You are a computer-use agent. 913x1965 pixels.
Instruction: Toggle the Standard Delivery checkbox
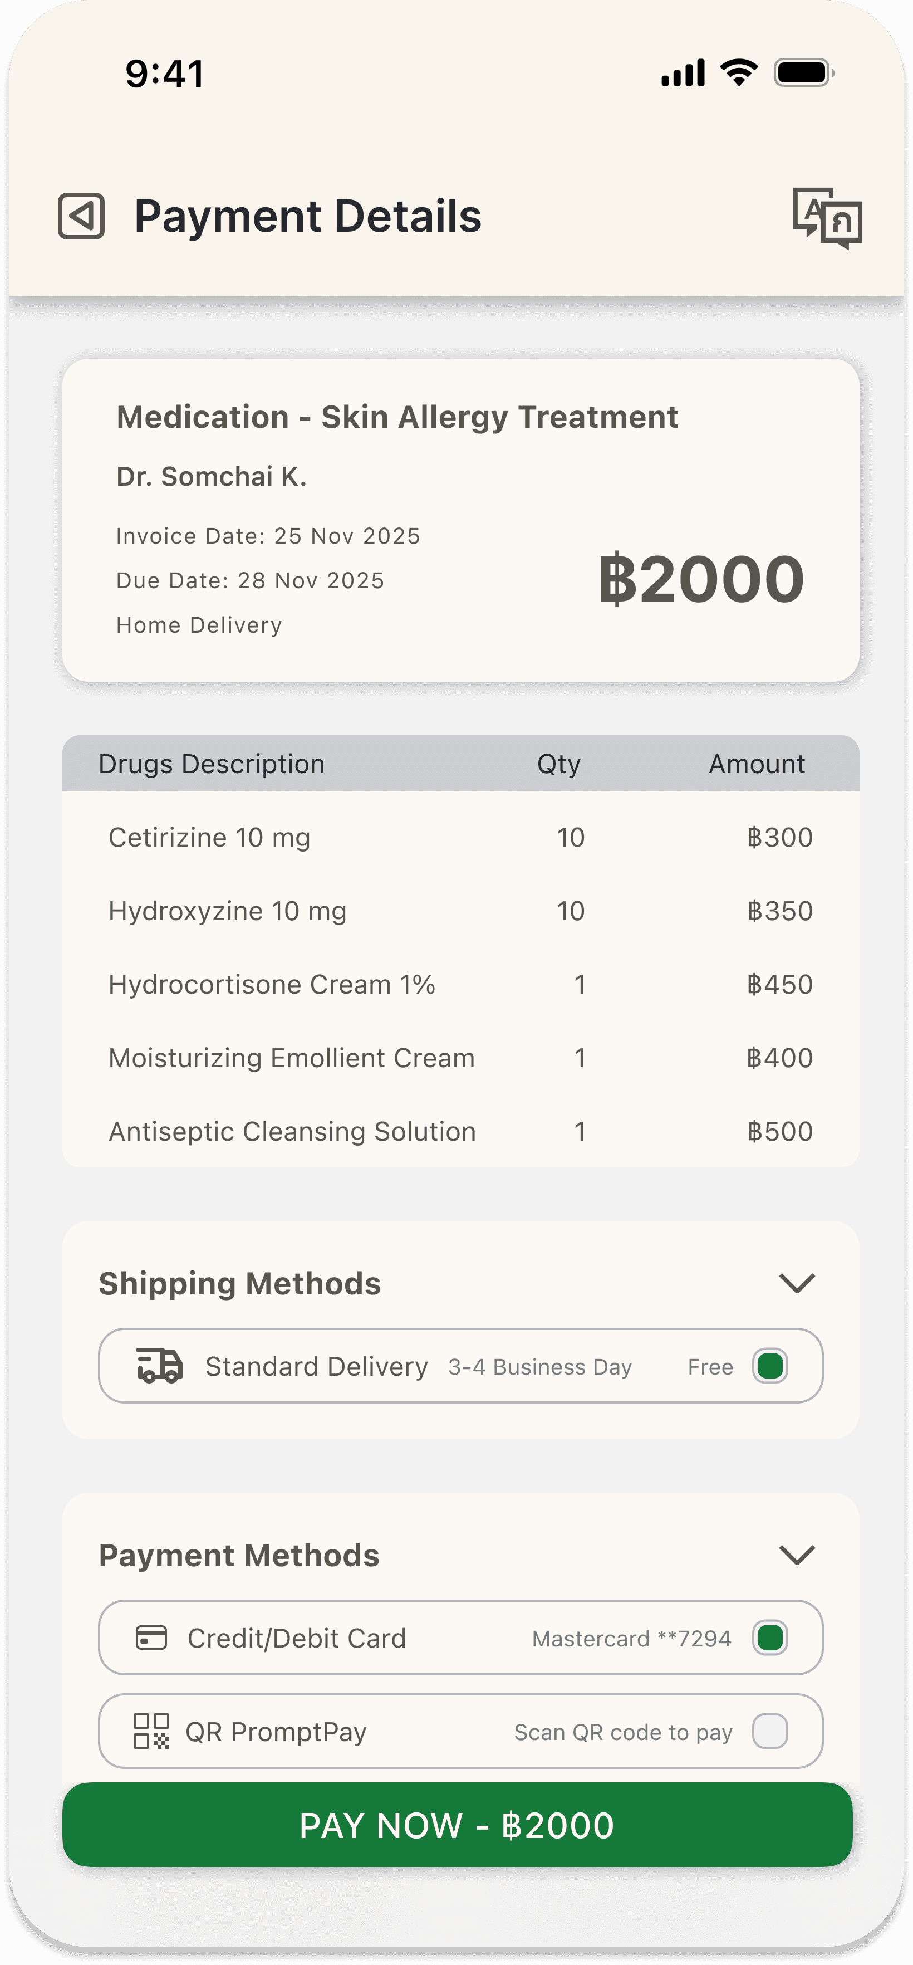coord(769,1366)
